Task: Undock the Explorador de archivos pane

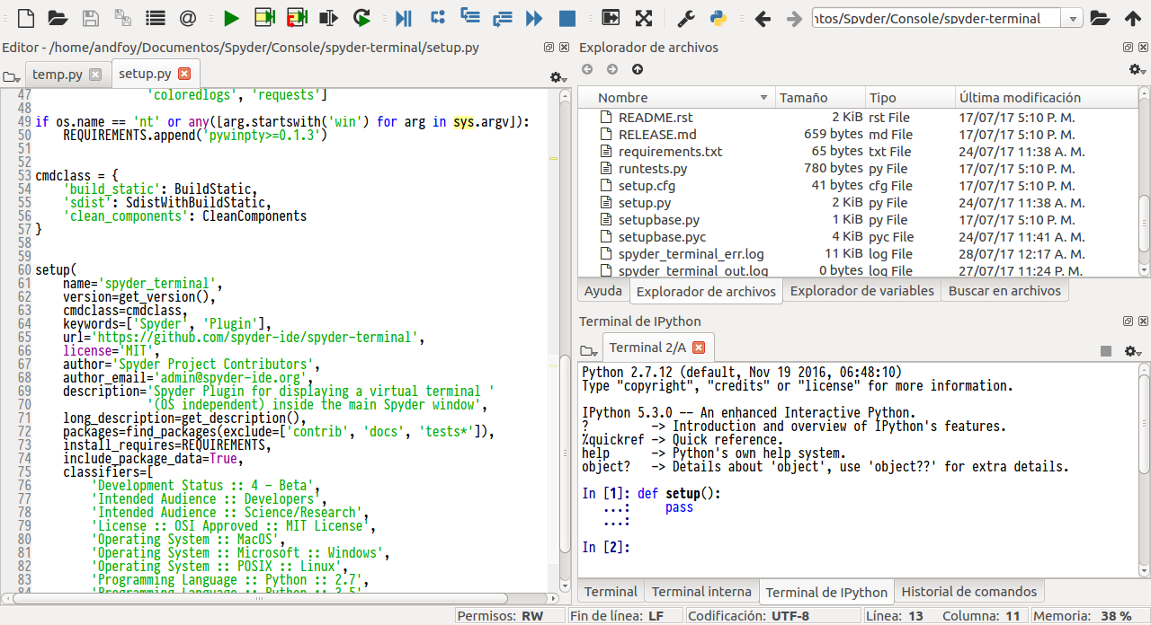Action: click(x=1127, y=47)
